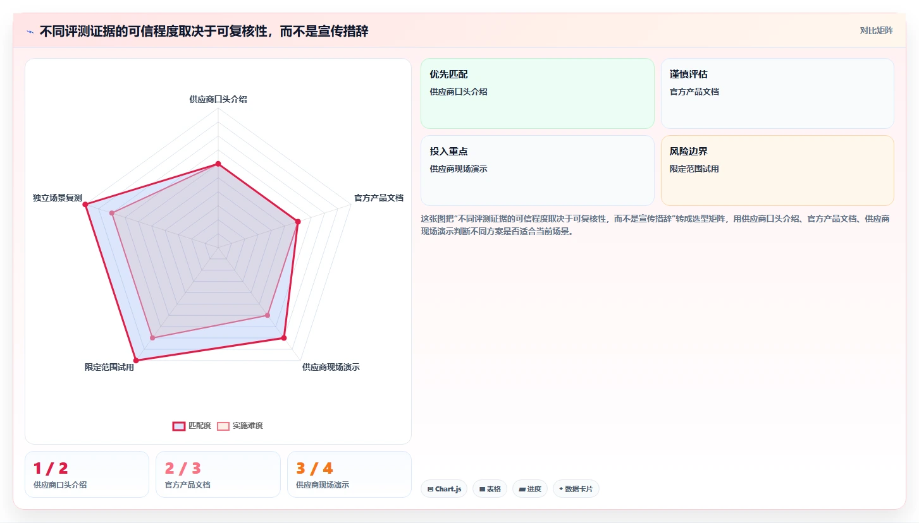
Task: Click the icon inside the Chart.js tag
Action: click(x=430, y=489)
